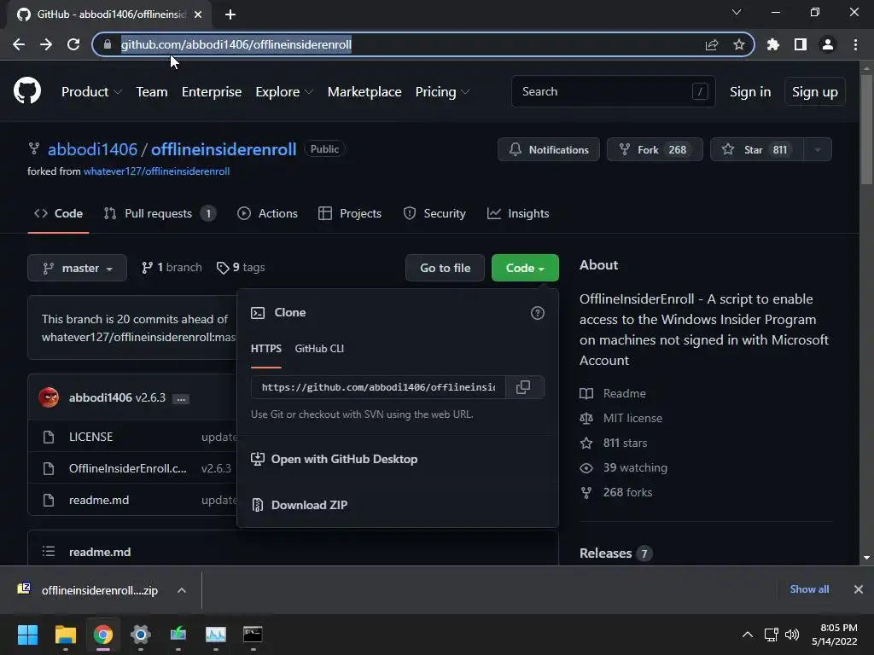
Task: Expand the Explore menu
Action: click(x=284, y=92)
